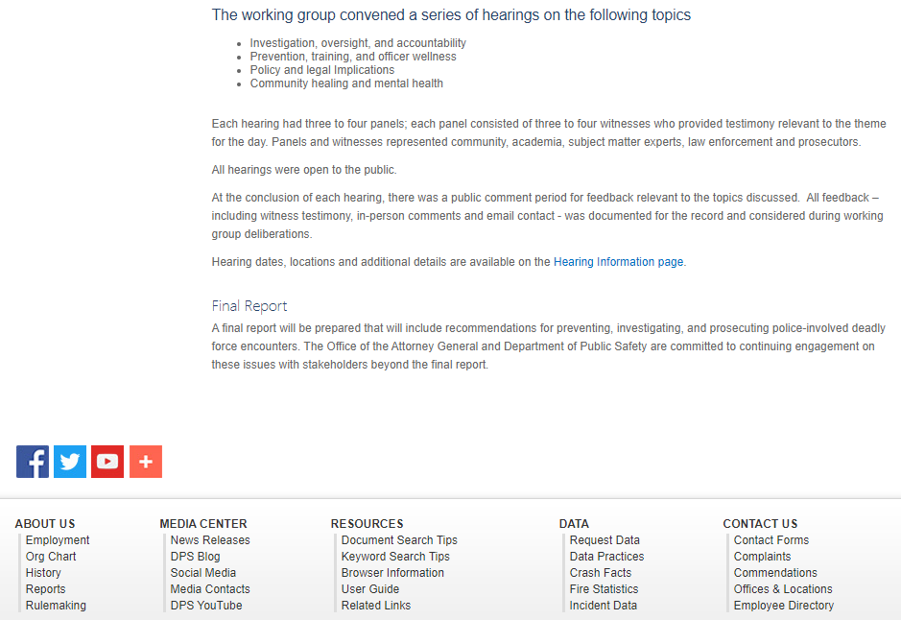Open News Releases in Media Center

pos(210,540)
